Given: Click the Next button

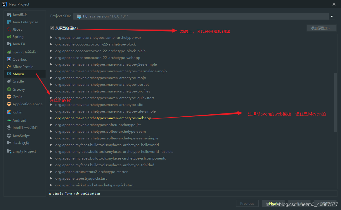Looking at the screenshot, I should (x=274, y=204).
